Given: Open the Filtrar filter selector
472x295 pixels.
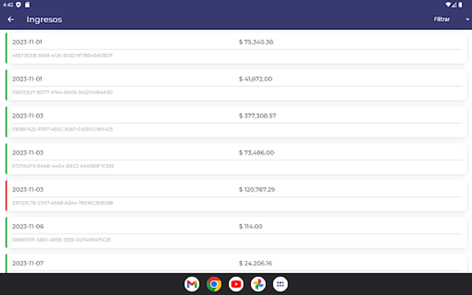Looking at the screenshot, I should pyautogui.click(x=442, y=19).
